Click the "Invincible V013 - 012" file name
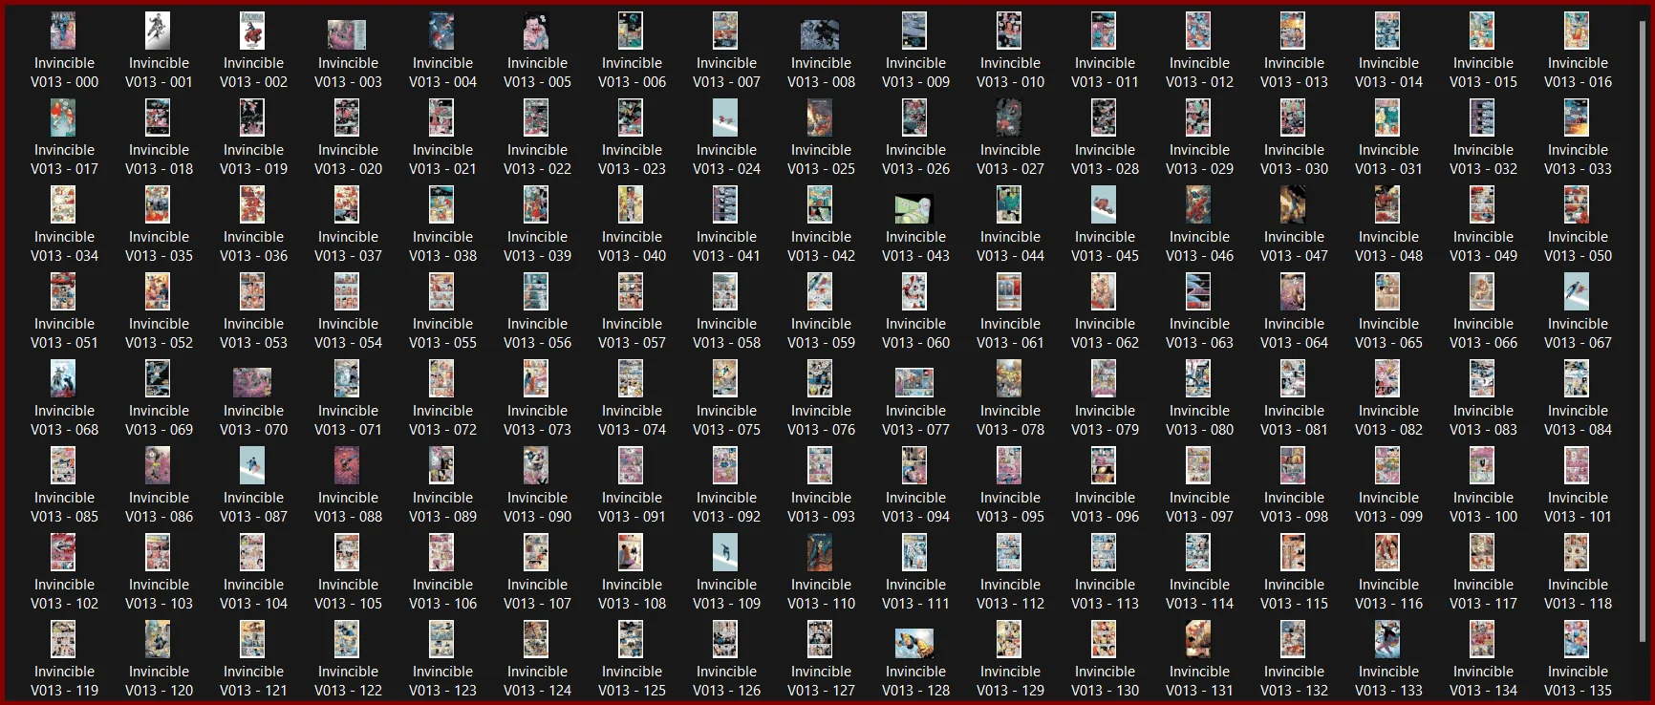The image size is (1655, 705). pos(1199,73)
